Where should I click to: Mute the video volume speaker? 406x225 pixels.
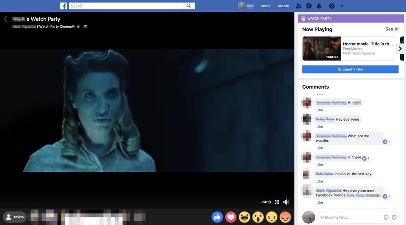point(286,202)
